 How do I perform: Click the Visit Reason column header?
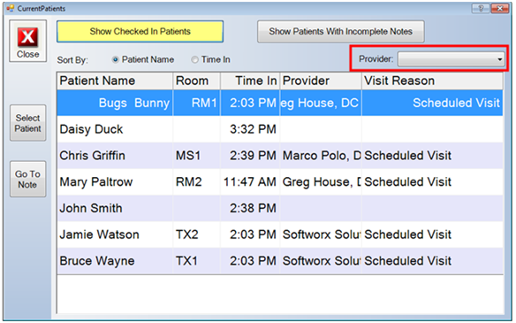click(432, 81)
